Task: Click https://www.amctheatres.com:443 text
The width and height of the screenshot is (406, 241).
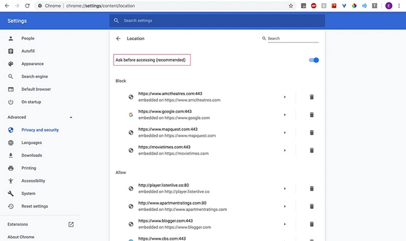Action: (170, 94)
